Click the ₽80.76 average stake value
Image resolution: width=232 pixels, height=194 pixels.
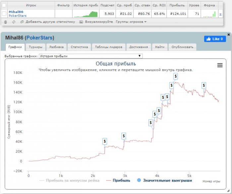point(144,14)
